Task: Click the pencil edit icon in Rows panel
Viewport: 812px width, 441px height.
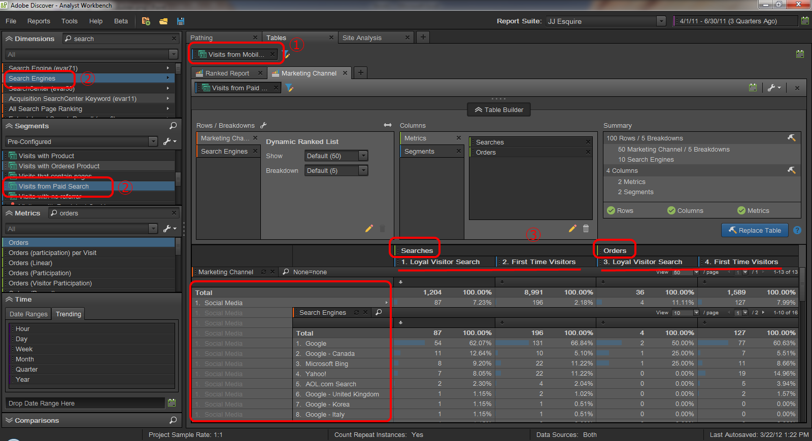Action: coord(369,229)
